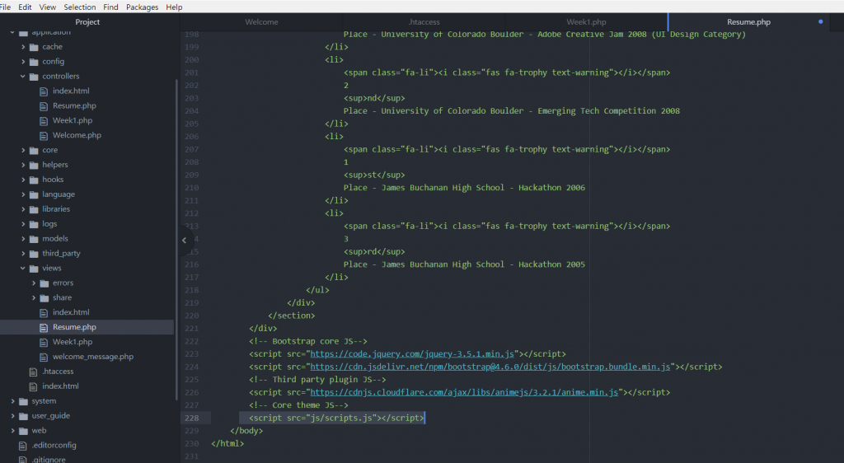The width and height of the screenshot is (844, 463).
Task: Open the bootstrap.bundle.min.js CDN link
Action: pos(490,367)
